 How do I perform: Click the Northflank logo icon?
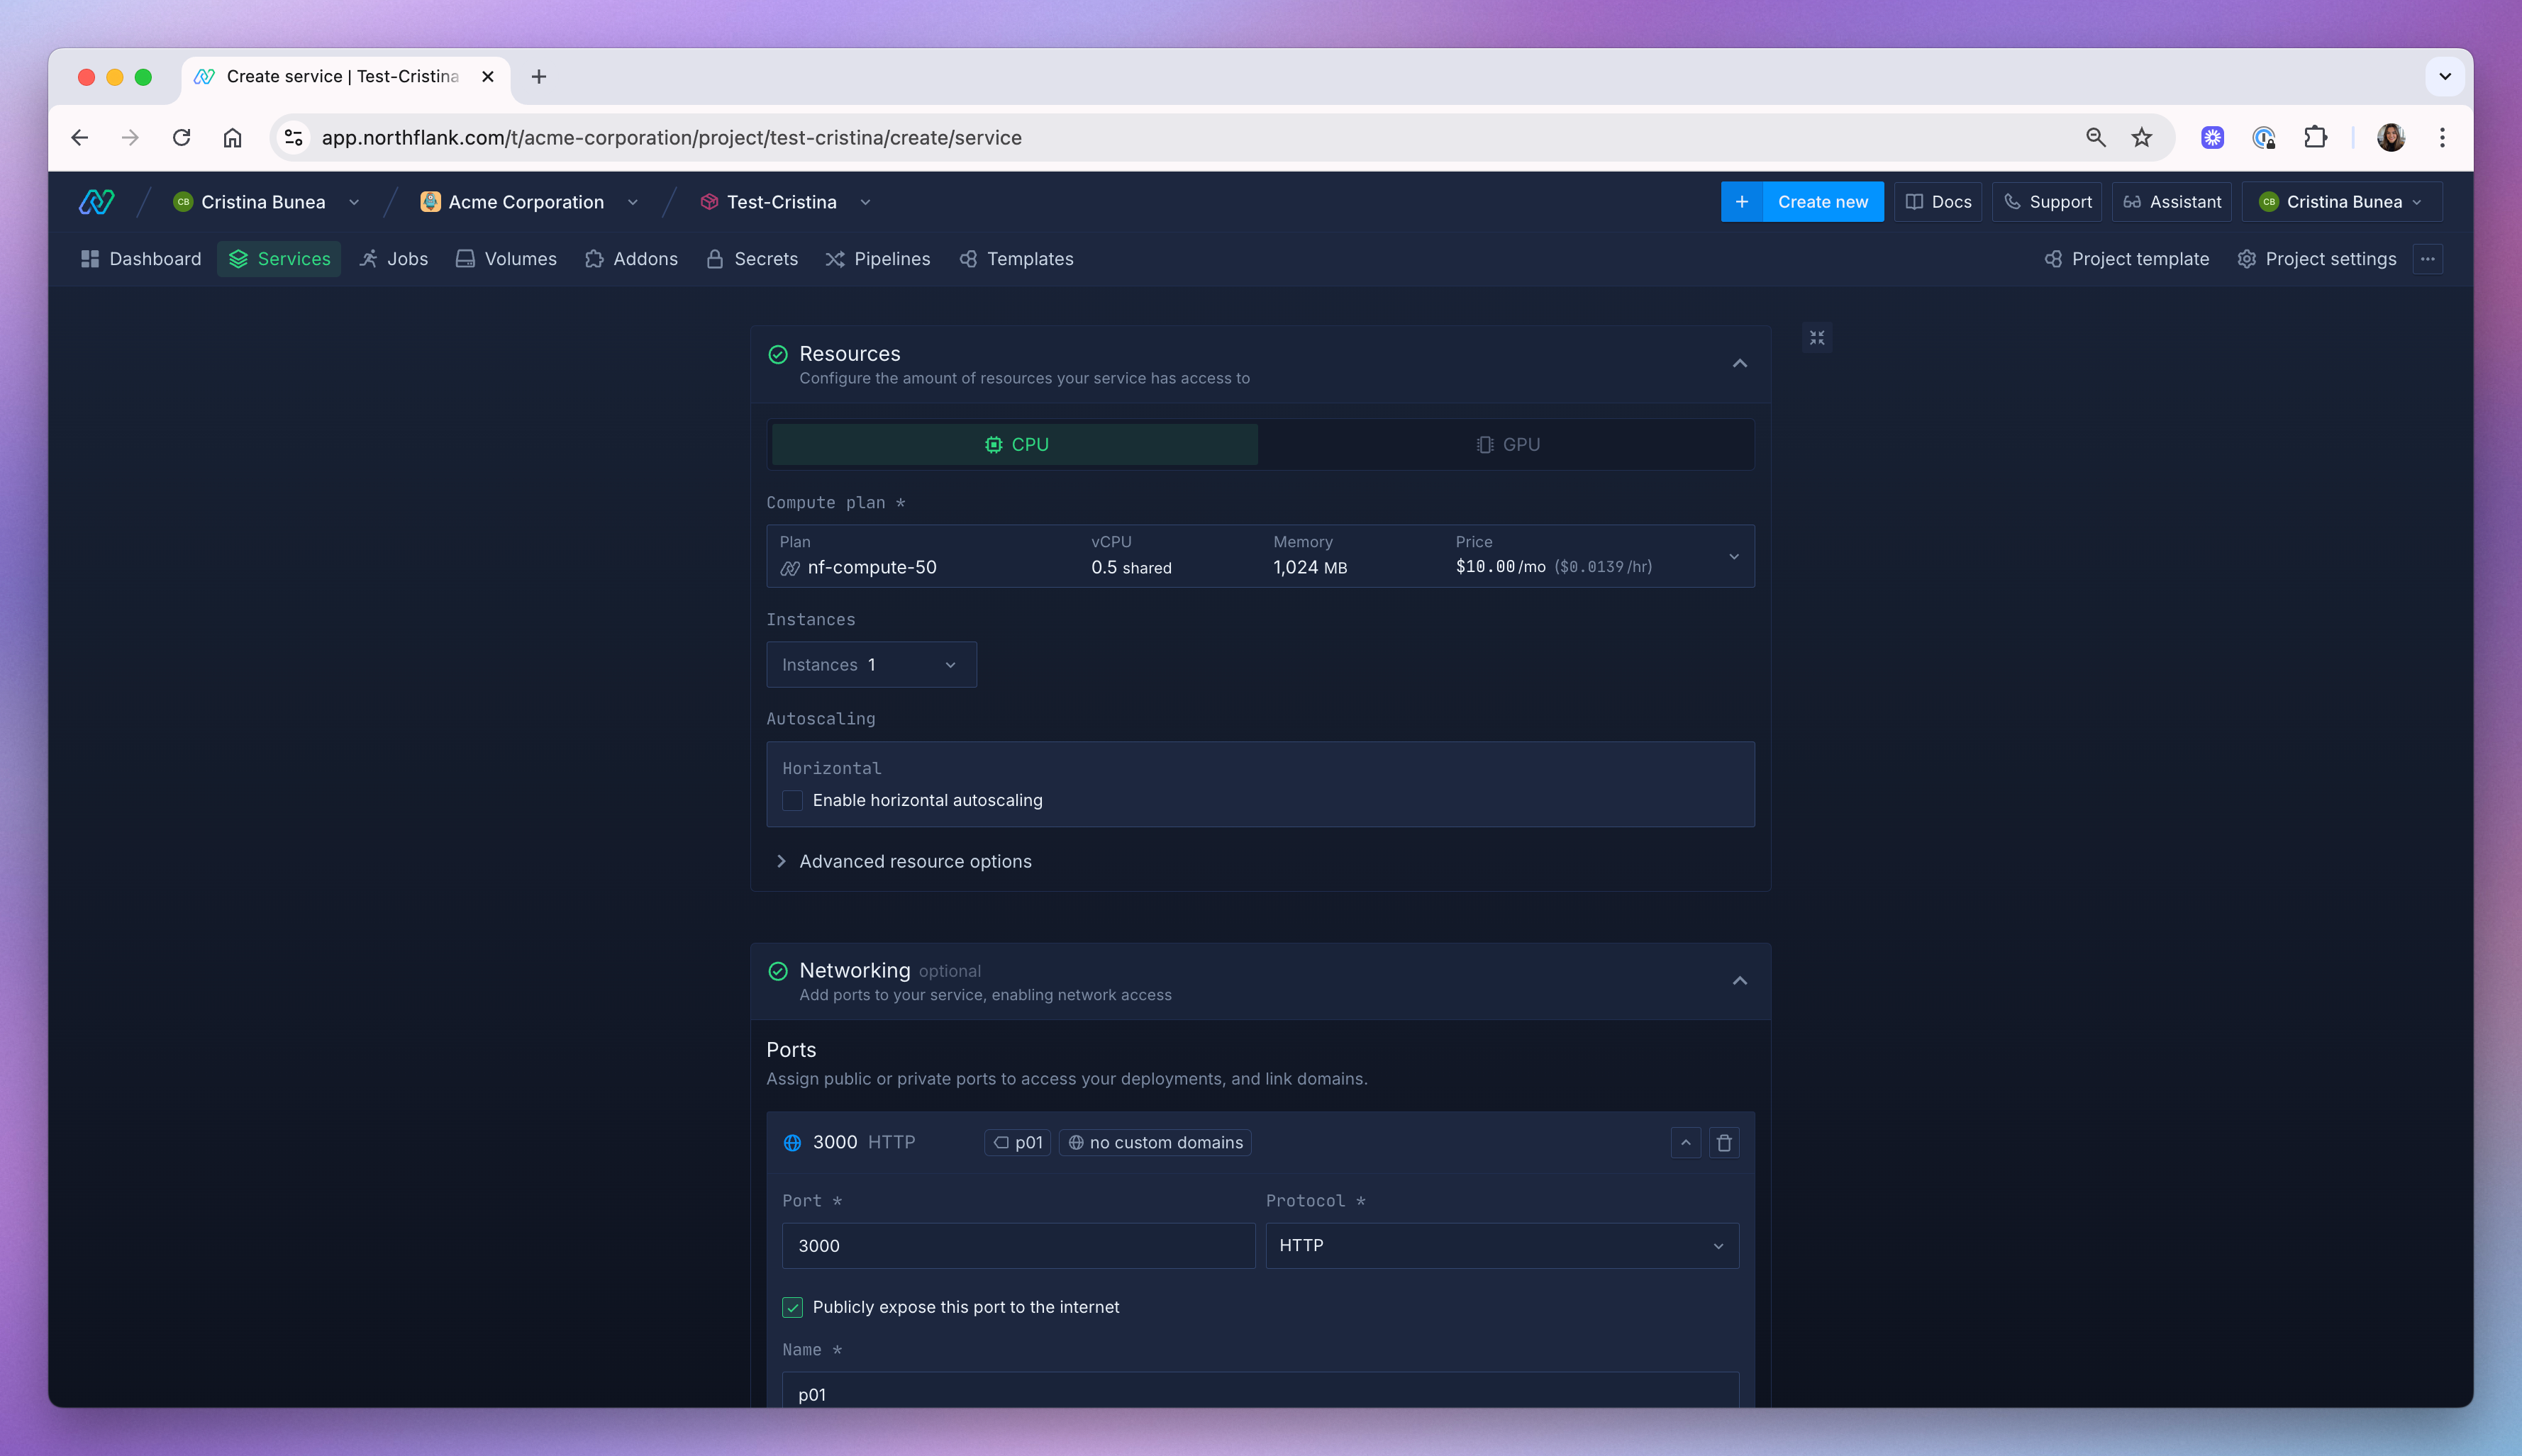96,202
